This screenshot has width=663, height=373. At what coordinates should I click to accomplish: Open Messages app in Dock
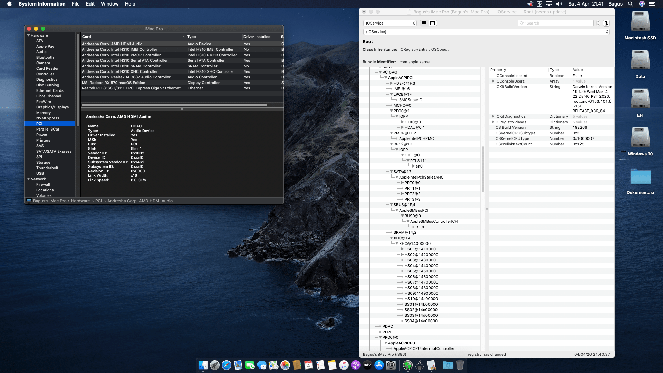[x=262, y=365]
